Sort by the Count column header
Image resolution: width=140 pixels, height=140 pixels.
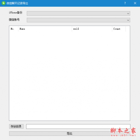119,29
